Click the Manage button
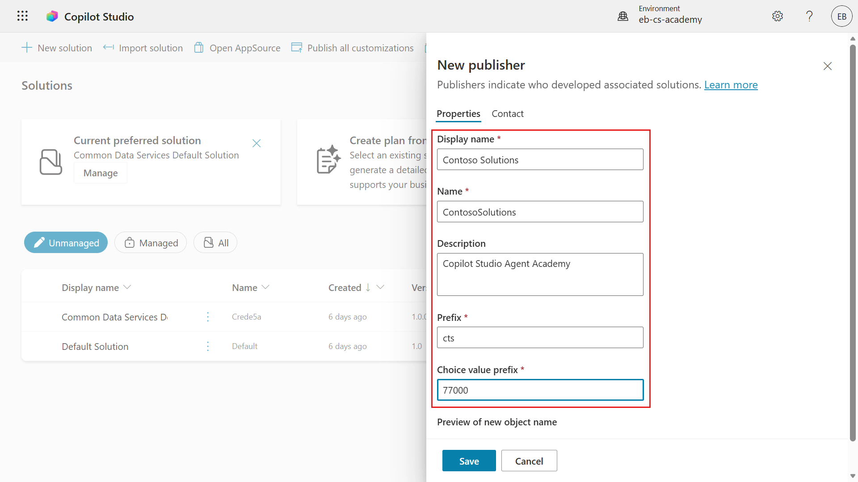The height and width of the screenshot is (482, 858). [x=101, y=173]
